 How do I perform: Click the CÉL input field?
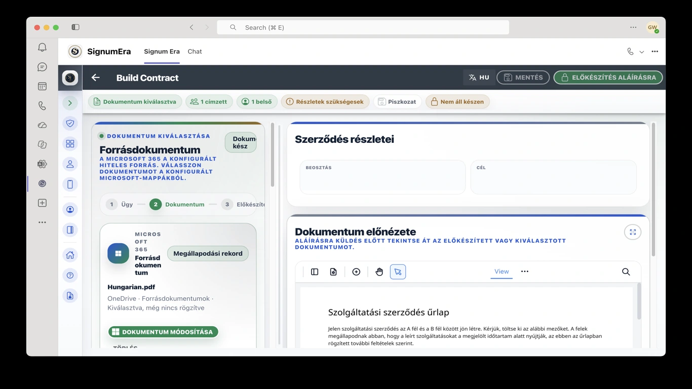coord(554,177)
